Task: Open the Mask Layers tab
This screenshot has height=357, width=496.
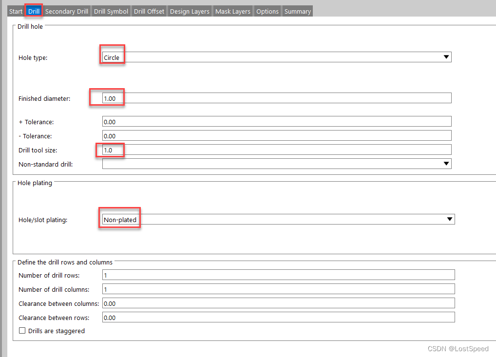Action: 233,11
